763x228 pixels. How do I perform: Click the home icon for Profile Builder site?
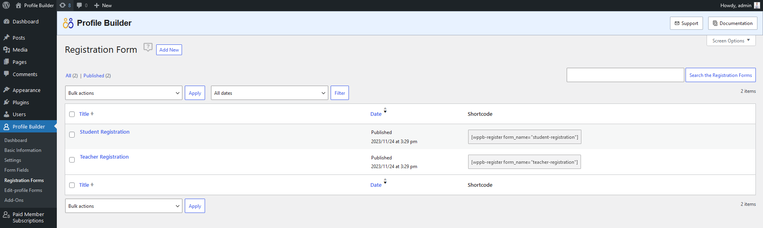click(x=18, y=5)
